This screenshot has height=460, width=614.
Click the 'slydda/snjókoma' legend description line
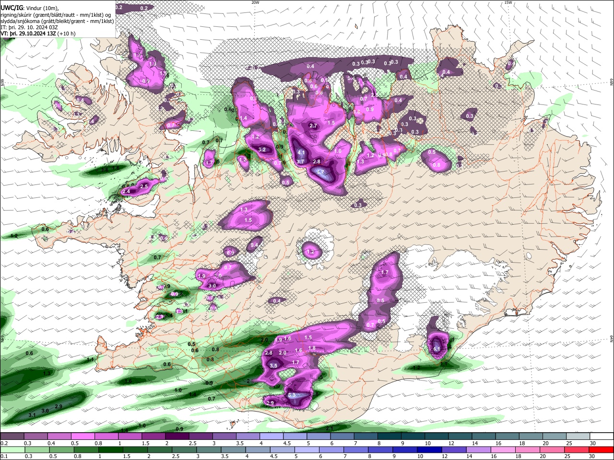click(x=57, y=21)
